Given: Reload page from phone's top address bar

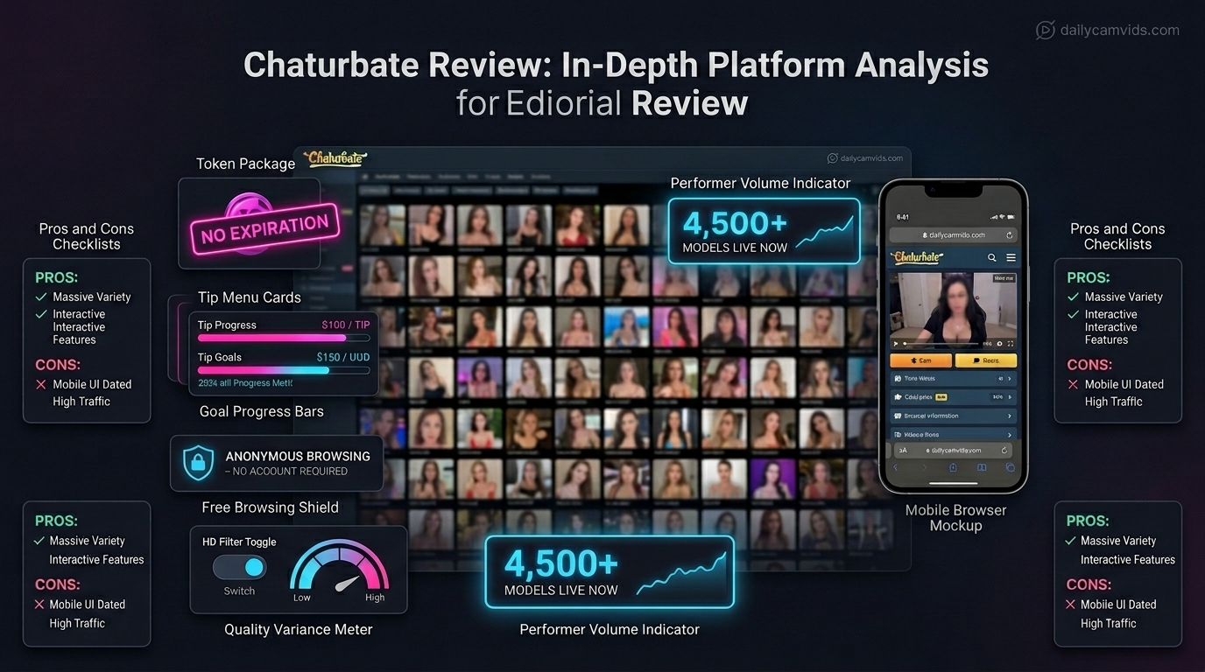Looking at the screenshot, I should [x=1009, y=235].
